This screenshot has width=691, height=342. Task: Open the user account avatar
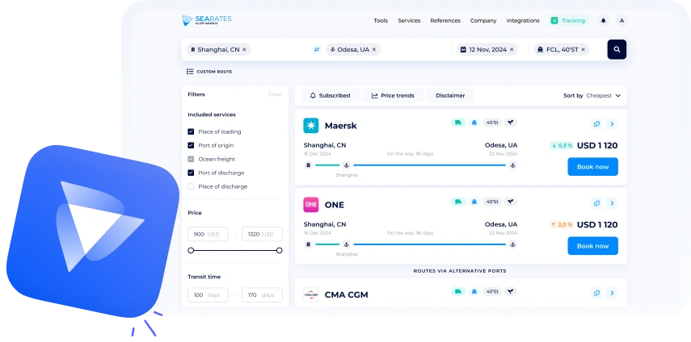coord(621,20)
